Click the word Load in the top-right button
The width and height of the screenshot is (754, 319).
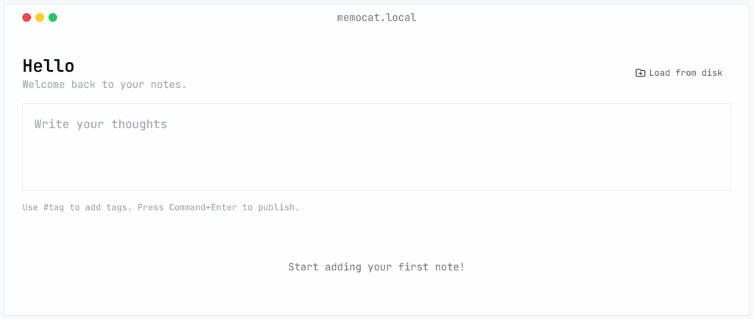(x=659, y=73)
